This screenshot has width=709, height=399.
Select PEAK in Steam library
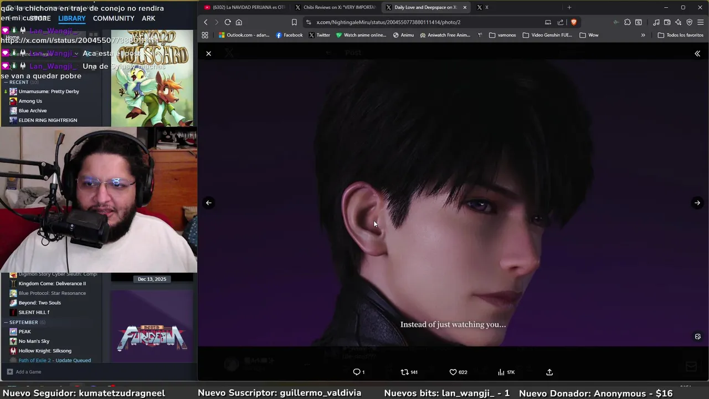click(25, 331)
